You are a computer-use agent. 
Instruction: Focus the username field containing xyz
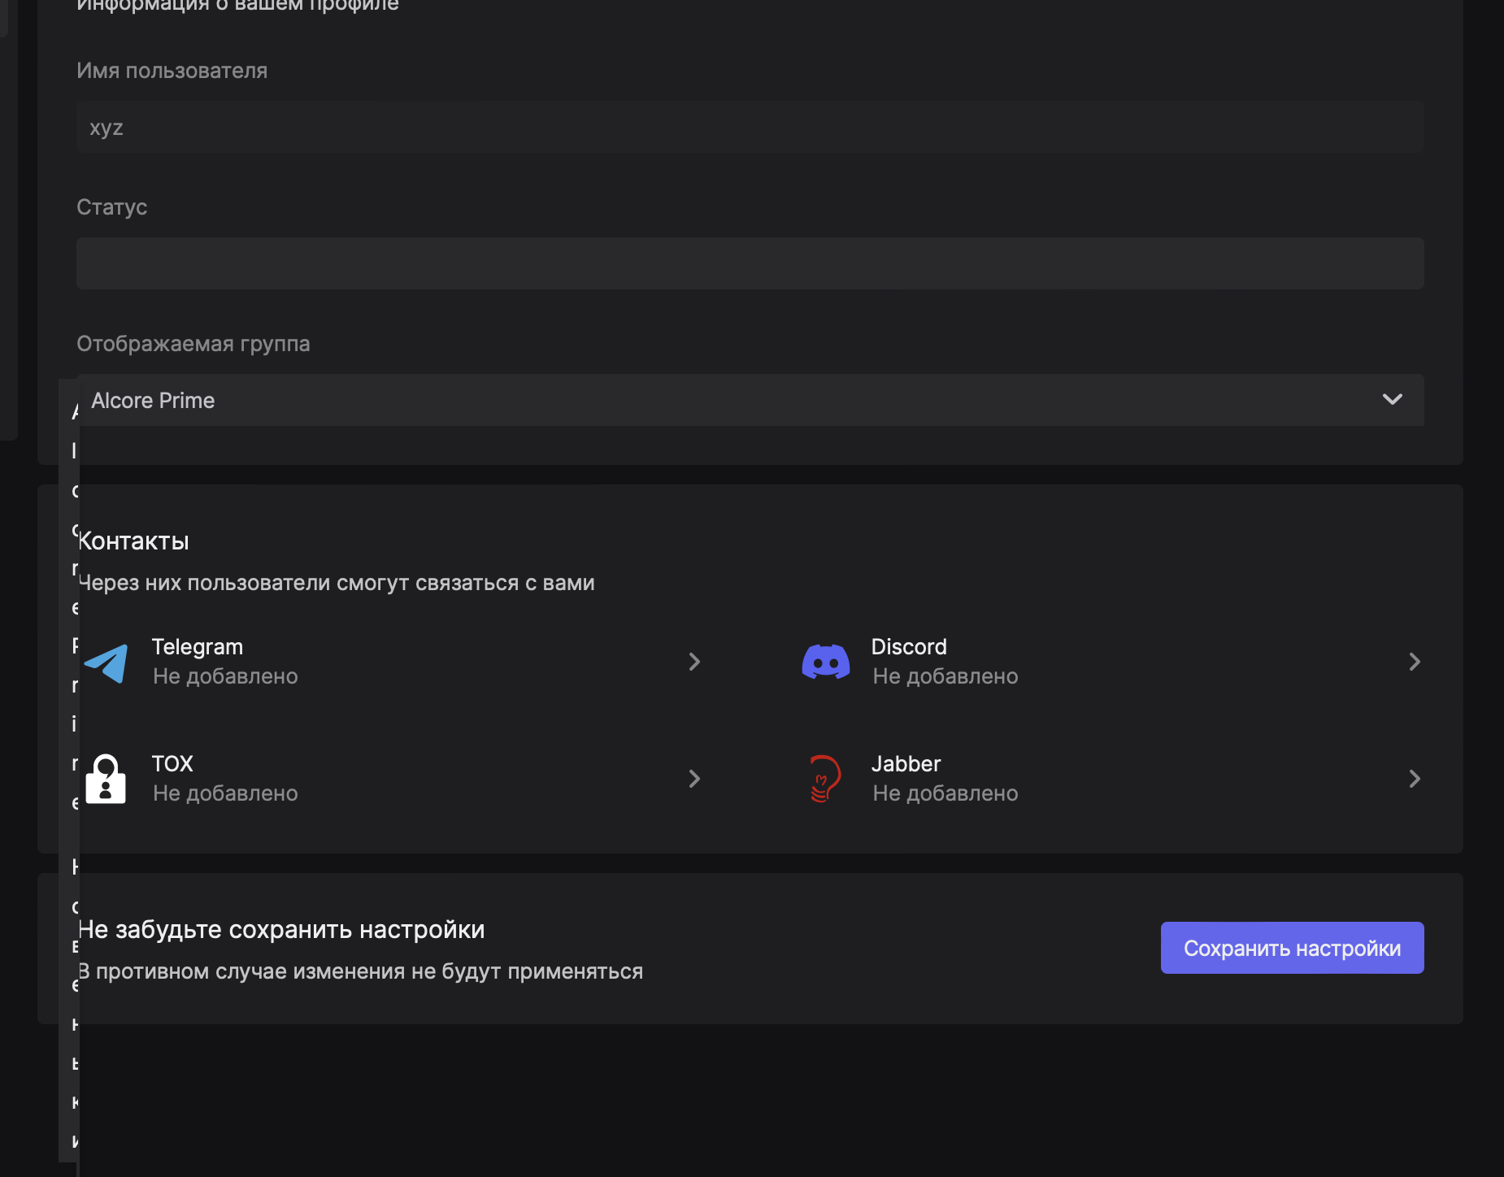(750, 128)
